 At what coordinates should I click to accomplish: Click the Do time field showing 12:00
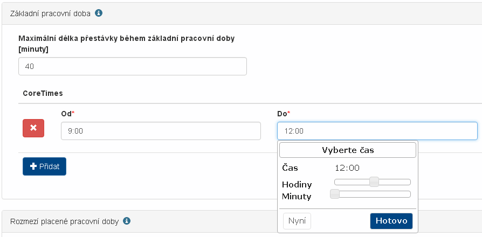pyautogui.click(x=377, y=131)
